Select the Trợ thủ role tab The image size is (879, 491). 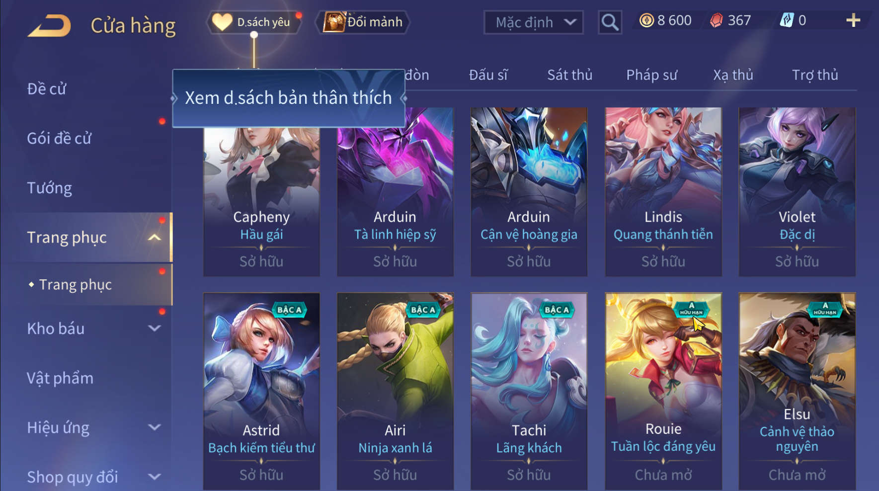pyautogui.click(x=815, y=75)
